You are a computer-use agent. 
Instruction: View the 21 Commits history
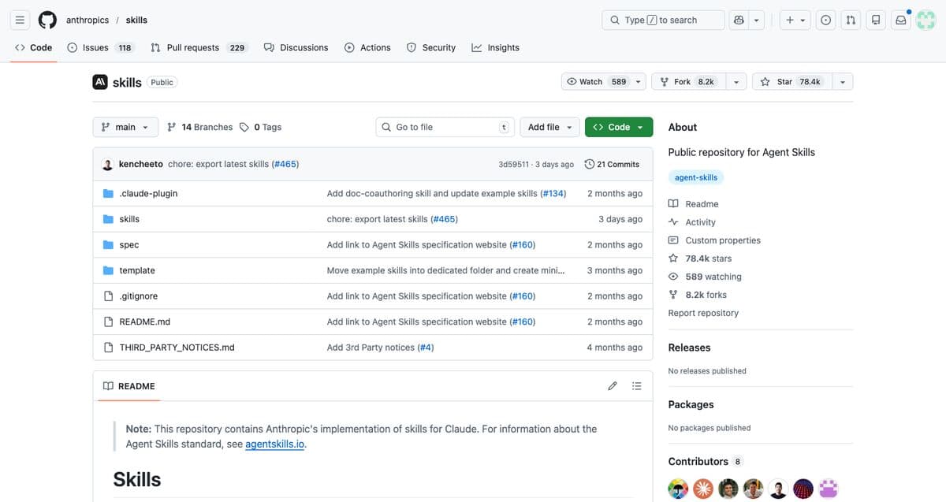click(x=612, y=165)
